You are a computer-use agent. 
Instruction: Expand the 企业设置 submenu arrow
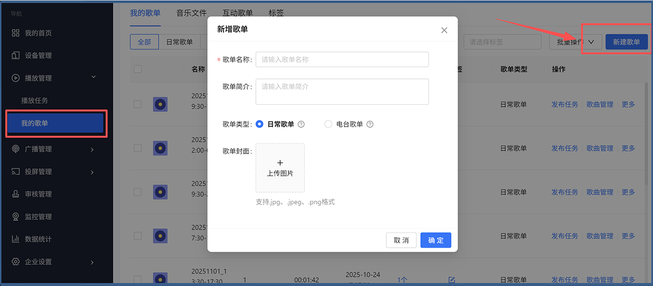pyautogui.click(x=92, y=262)
